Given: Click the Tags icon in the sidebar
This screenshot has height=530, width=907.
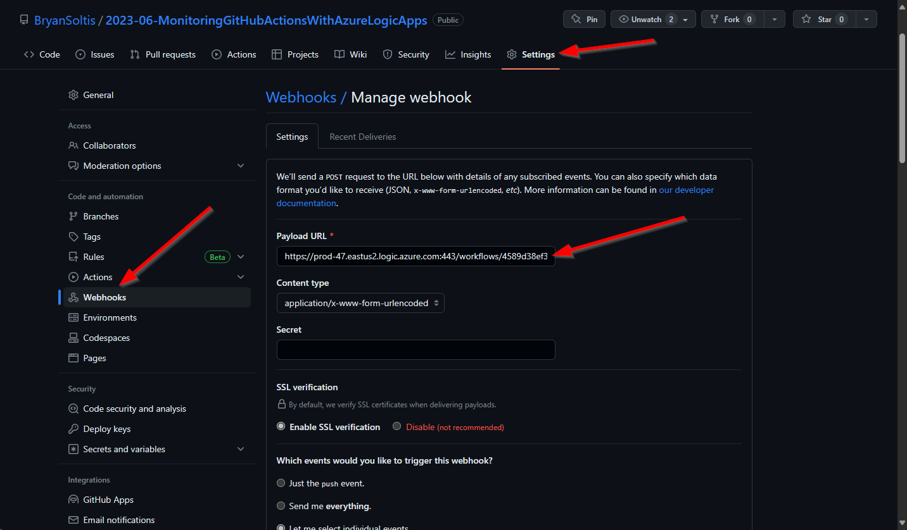Looking at the screenshot, I should [73, 237].
